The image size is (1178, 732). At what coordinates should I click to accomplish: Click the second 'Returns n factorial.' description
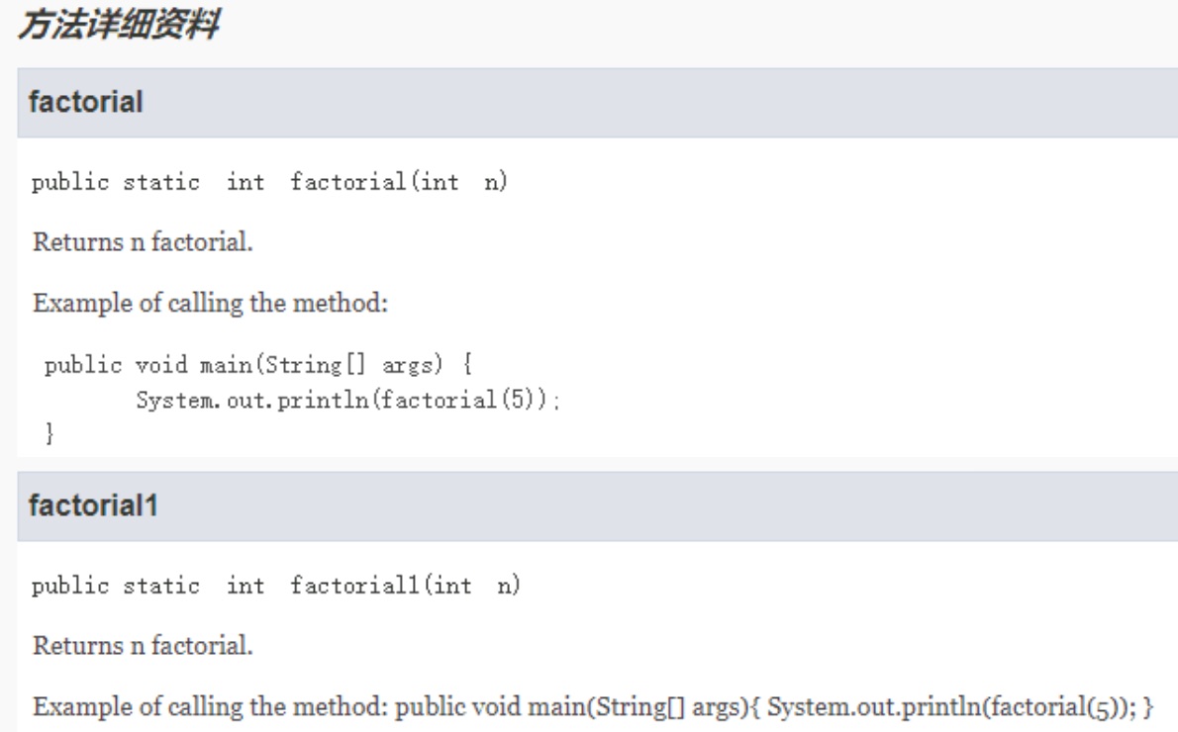143,646
